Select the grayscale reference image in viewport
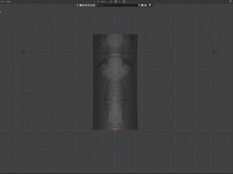The width and height of the screenshot is (233, 174). pyautogui.click(x=115, y=82)
